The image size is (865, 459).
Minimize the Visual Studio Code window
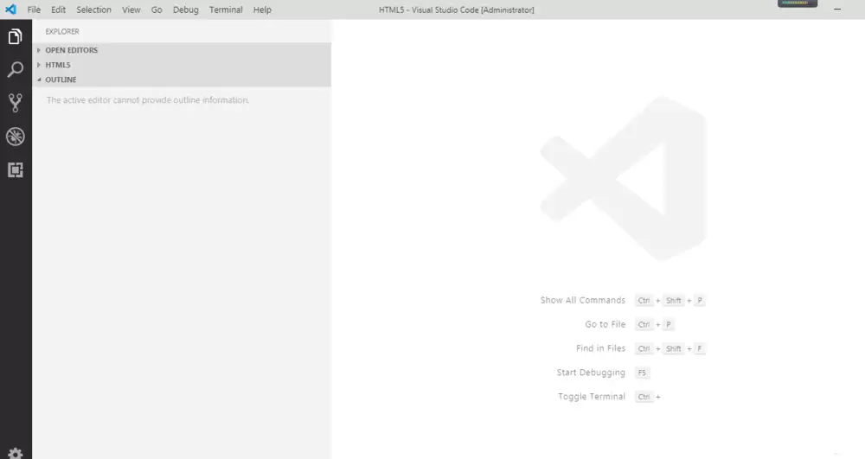(x=836, y=10)
